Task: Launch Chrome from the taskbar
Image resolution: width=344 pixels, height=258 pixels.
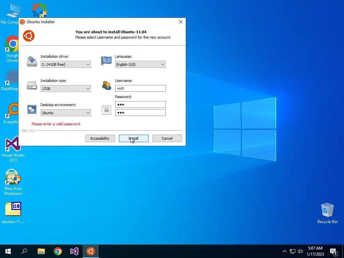Action: pos(58,251)
